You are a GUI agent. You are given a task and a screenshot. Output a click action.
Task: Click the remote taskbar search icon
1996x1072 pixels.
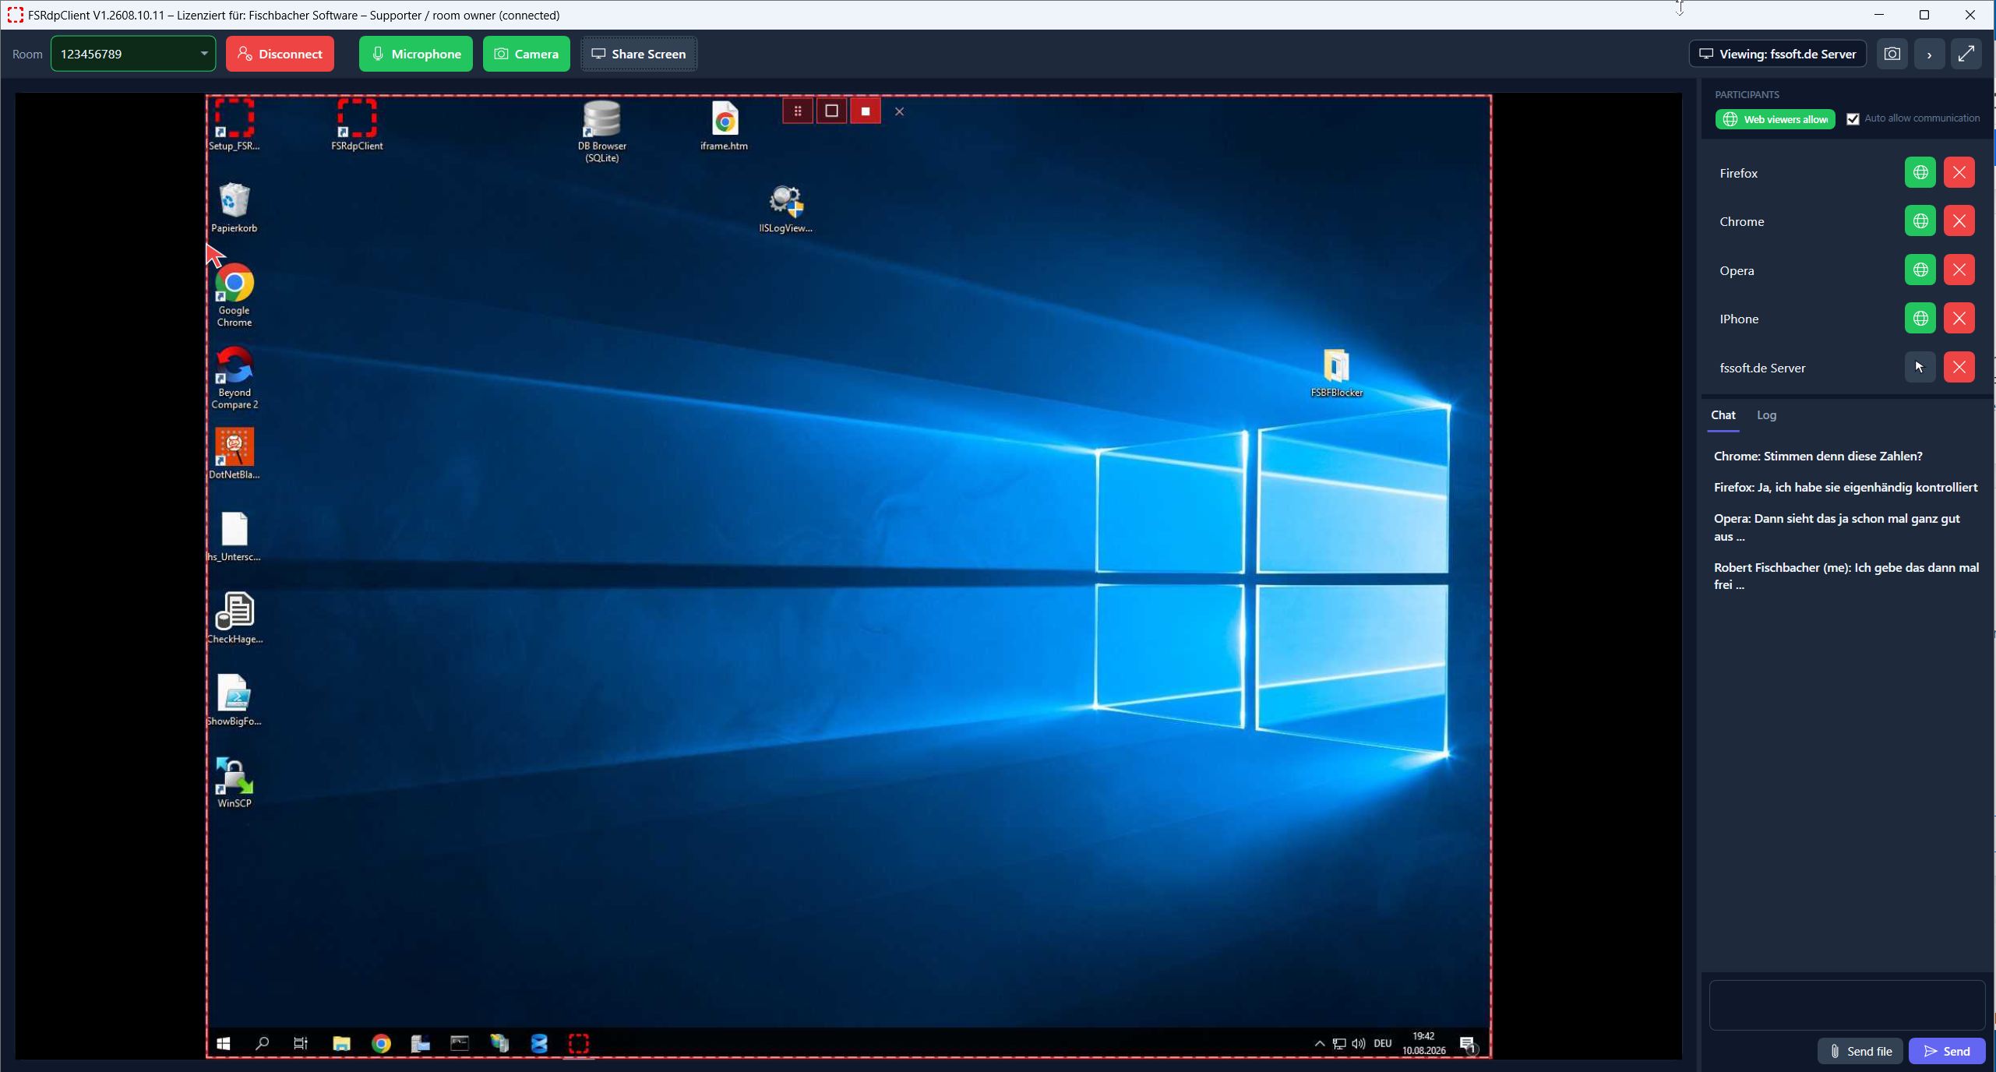pyautogui.click(x=263, y=1043)
